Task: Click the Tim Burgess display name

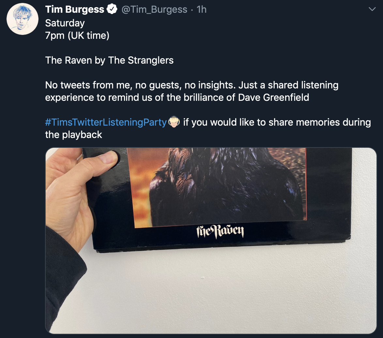Action: 75,9
